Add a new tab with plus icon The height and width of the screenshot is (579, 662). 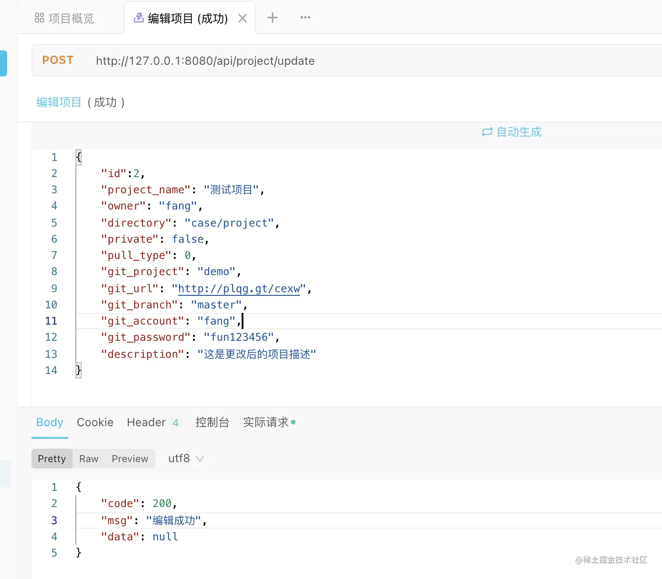(x=273, y=18)
